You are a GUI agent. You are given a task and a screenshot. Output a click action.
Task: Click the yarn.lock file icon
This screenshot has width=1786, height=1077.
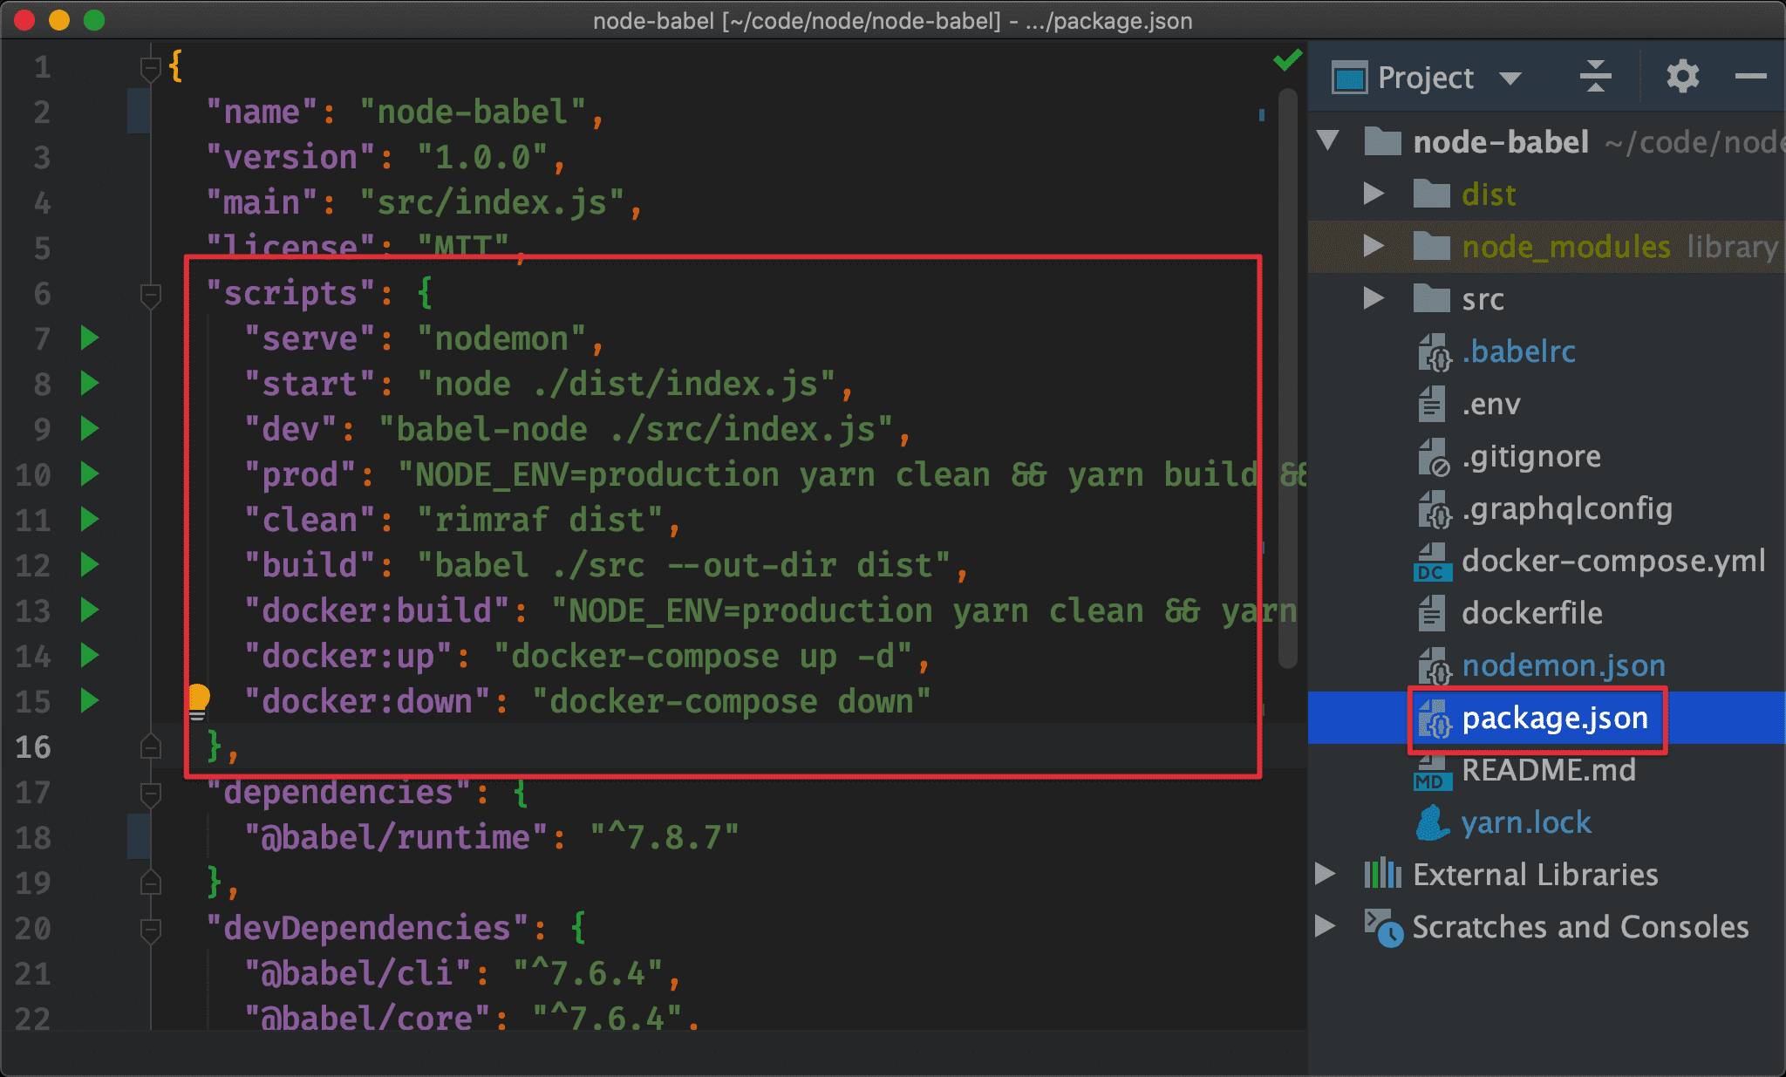1433,822
